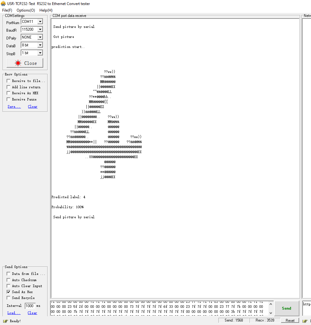Enable Receive As HEX
The height and width of the screenshot is (325, 311).
[x=8, y=93]
